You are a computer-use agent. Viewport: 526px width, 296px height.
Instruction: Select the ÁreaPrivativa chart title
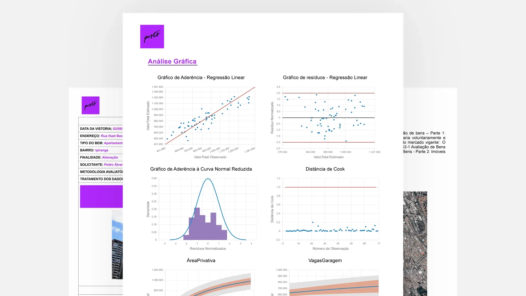coord(201,261)
